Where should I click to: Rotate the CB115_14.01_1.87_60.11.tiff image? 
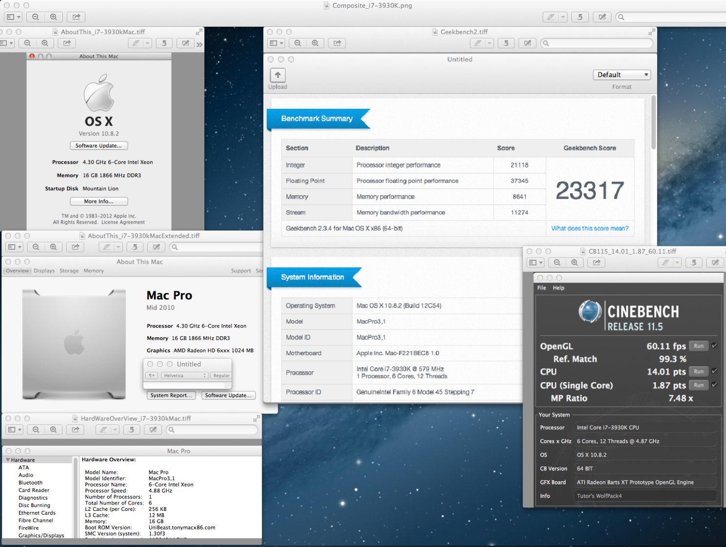693,263
